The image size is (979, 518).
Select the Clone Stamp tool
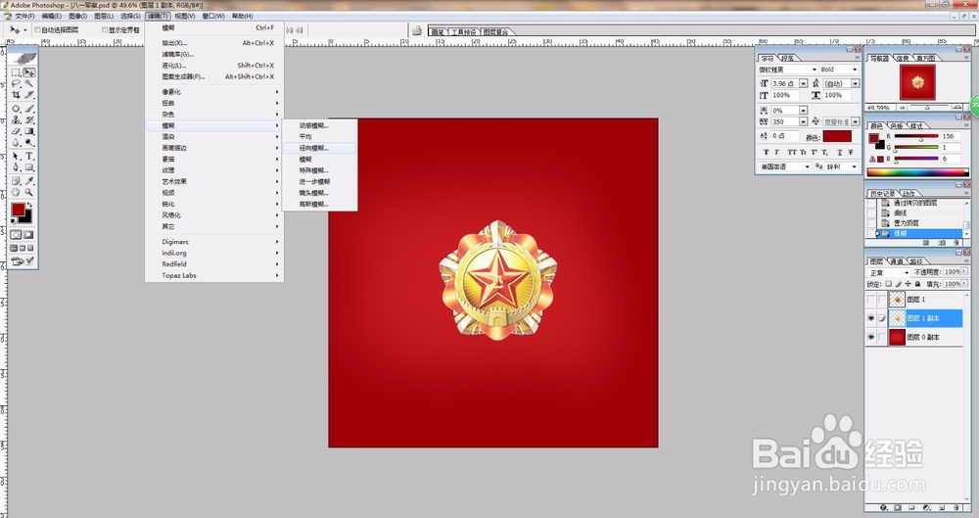click(x=17, y=120)
